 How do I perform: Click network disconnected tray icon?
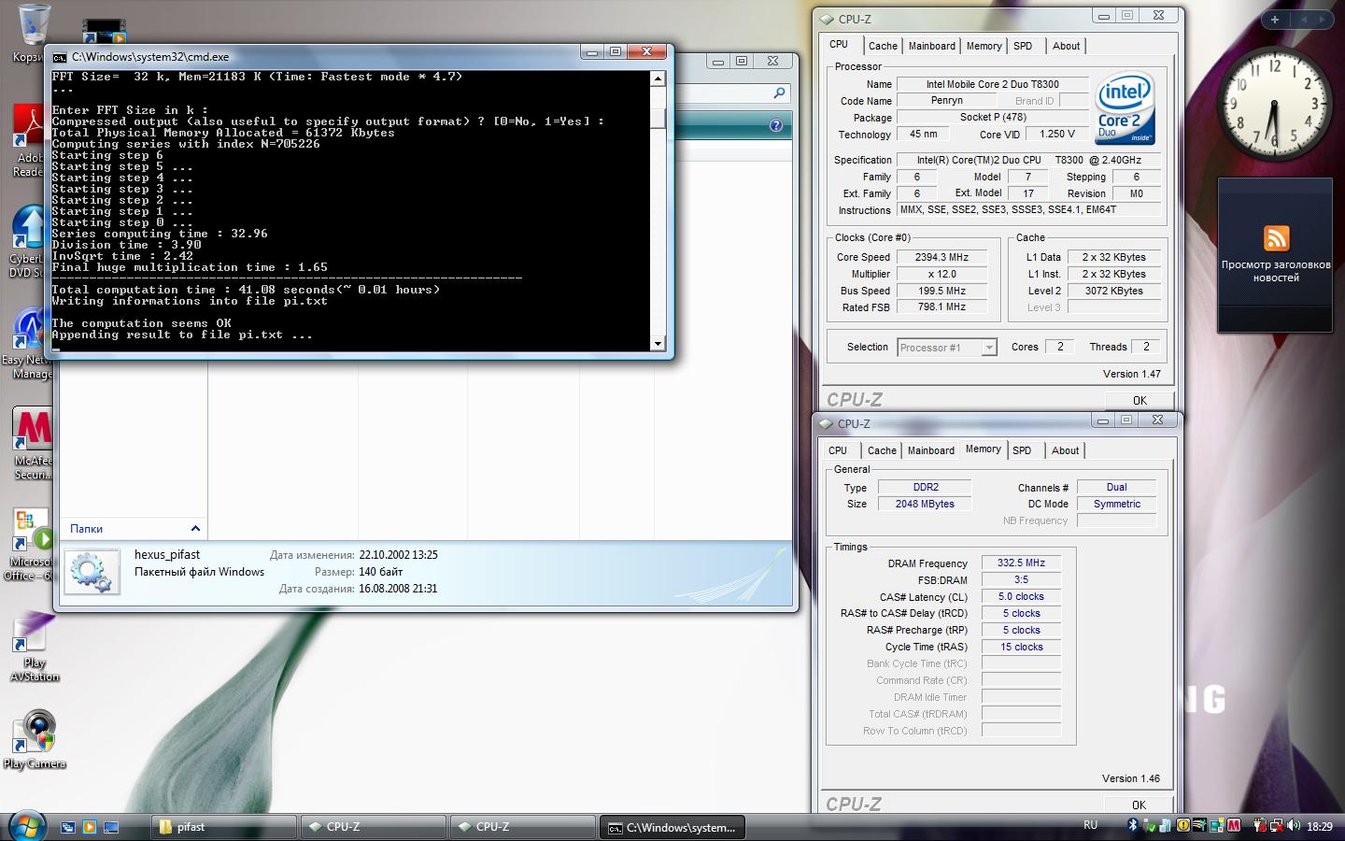tap(1276, 826)
